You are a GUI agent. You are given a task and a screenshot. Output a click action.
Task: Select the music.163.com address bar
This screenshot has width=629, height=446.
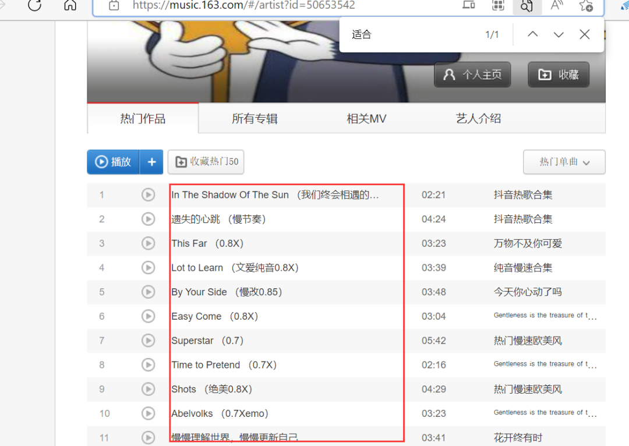243,5
